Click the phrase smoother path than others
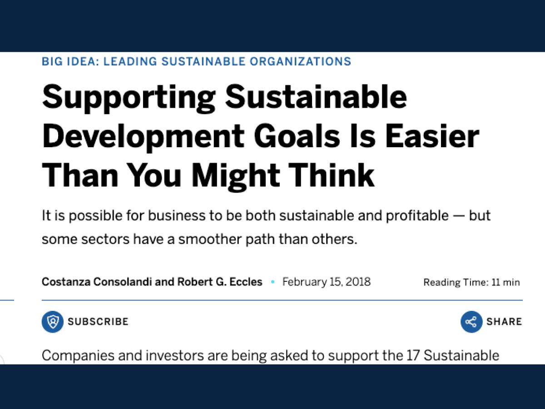 coord(266,239)
